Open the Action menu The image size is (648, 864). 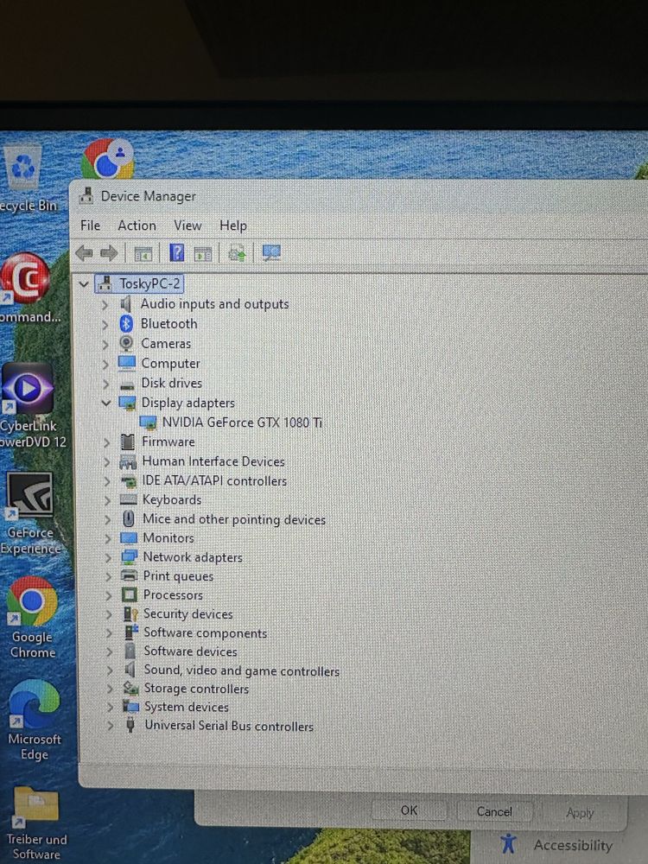(x=137, y=226)
